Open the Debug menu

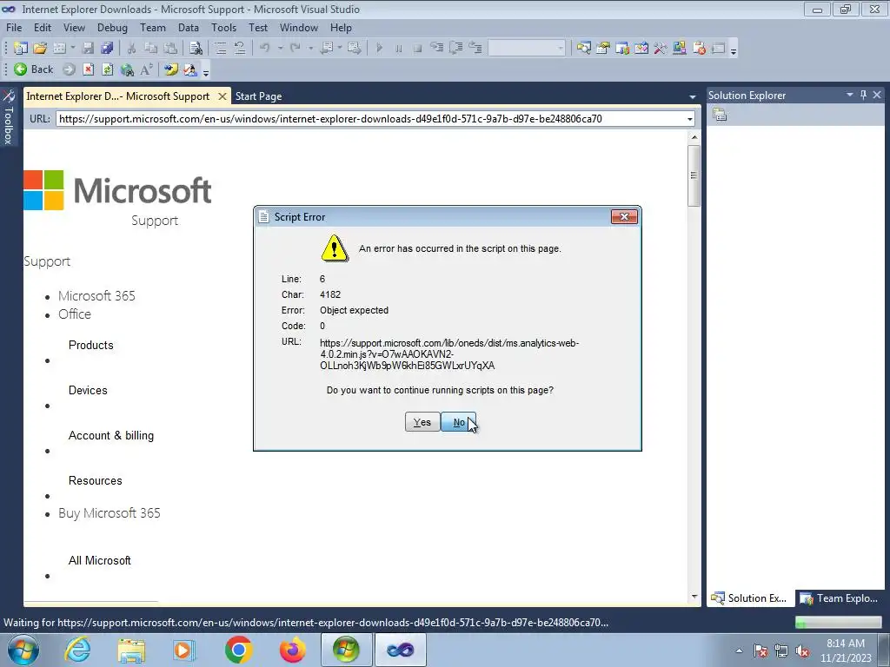[112, 27]
